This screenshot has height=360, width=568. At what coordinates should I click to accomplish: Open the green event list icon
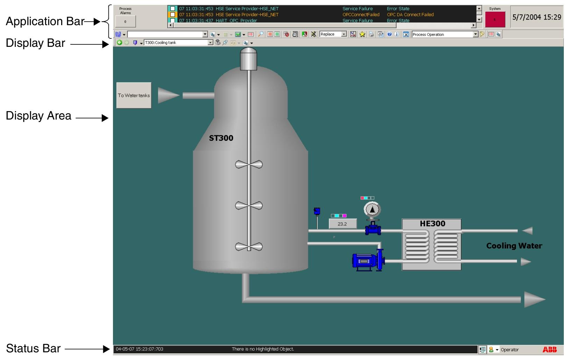point(277,34)
